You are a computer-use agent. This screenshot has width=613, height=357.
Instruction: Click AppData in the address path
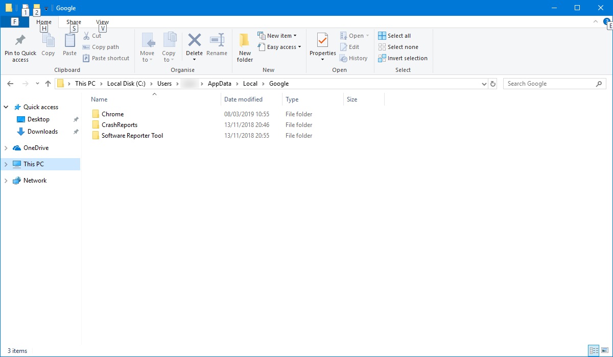(x=220, y=84)
